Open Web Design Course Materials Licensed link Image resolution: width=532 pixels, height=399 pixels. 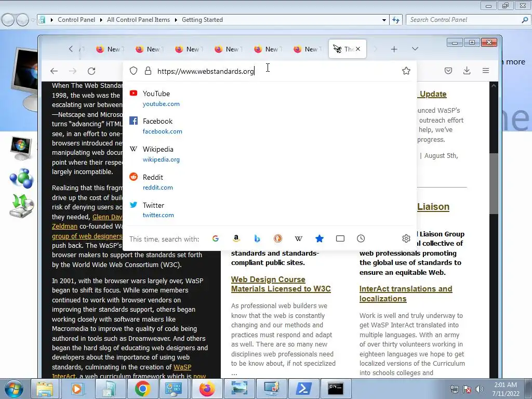coord(281,284)
